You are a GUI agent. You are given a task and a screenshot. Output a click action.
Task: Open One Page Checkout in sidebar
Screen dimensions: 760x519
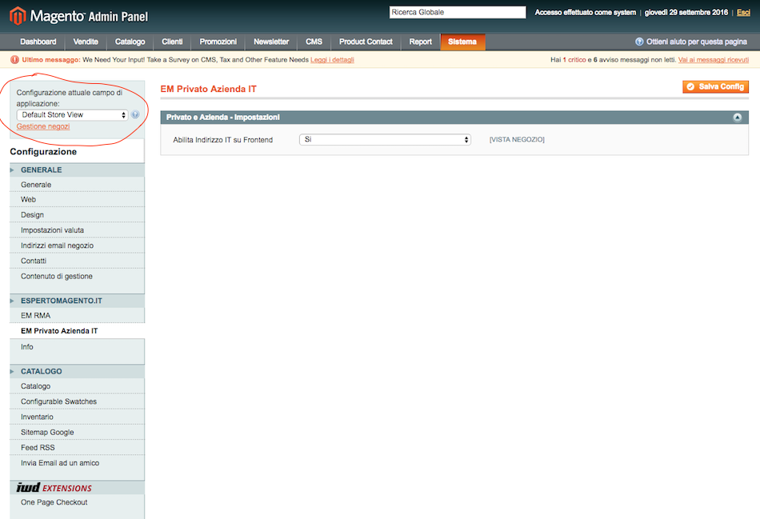[x=77, y=502]
